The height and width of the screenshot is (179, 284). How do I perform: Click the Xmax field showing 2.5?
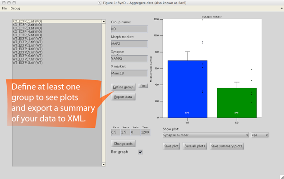click(x=125, y=132)
